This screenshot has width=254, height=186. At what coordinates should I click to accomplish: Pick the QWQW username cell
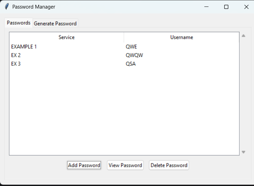[134, 55]
